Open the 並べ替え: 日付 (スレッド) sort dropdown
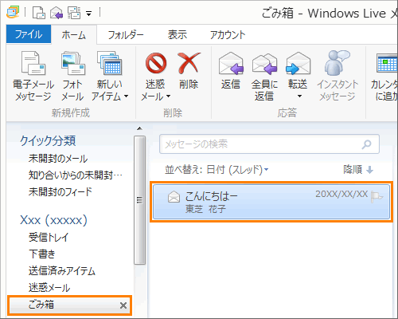 pos(217,169)
